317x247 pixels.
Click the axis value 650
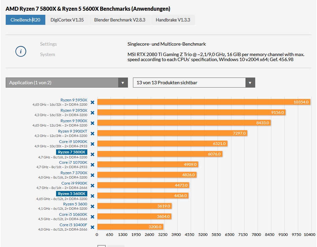point(109,235)
